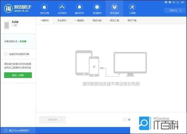Click the iPhone illustration with Apple logo
Viewport: 187px width, 134px height.
click(x=94, y=66)
